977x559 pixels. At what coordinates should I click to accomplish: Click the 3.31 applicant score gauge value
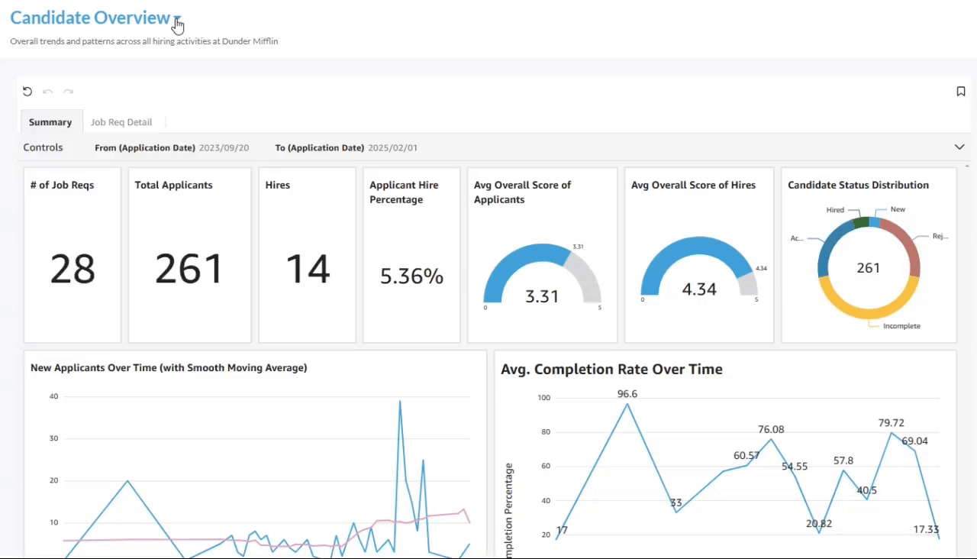(x=542, y=296)
